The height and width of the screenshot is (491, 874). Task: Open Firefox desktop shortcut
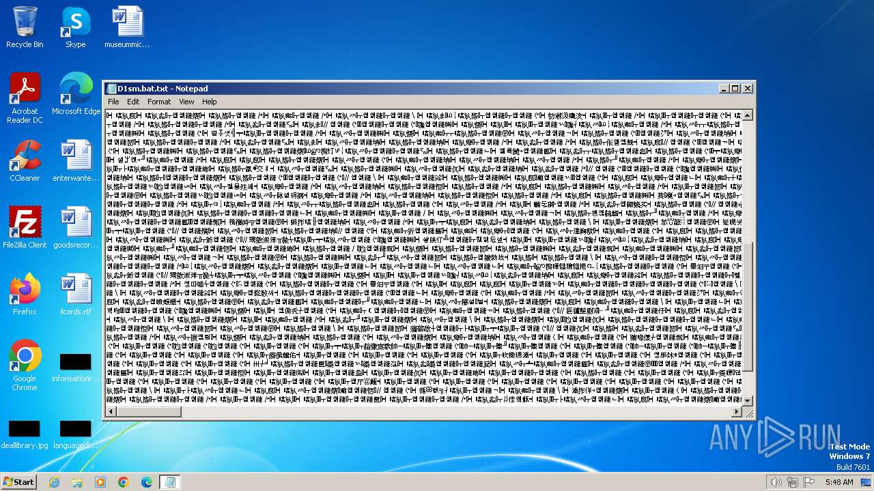(x=25, y=295)
